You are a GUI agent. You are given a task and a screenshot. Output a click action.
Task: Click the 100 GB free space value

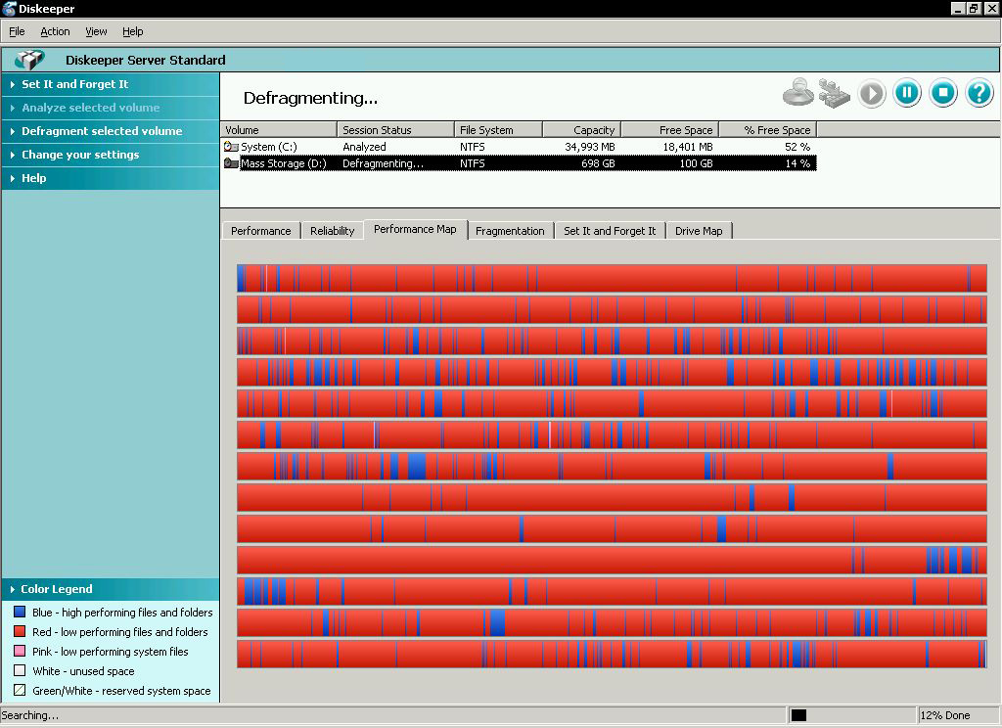tap(696, 163)
